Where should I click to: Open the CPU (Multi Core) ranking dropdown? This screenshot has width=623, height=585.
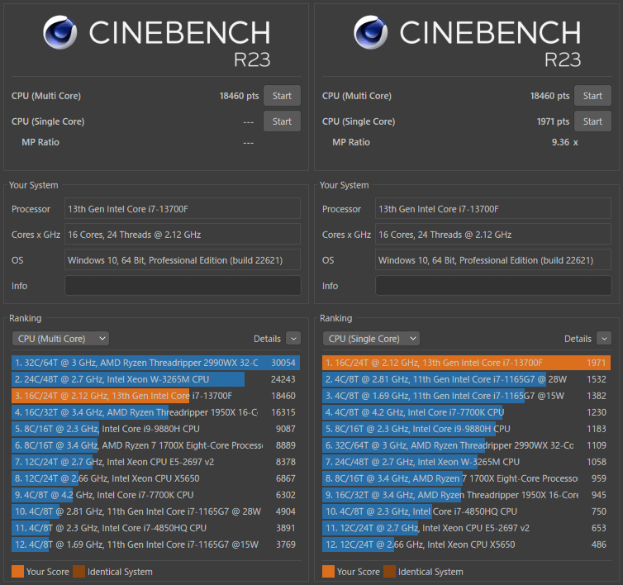pos(61,339)
